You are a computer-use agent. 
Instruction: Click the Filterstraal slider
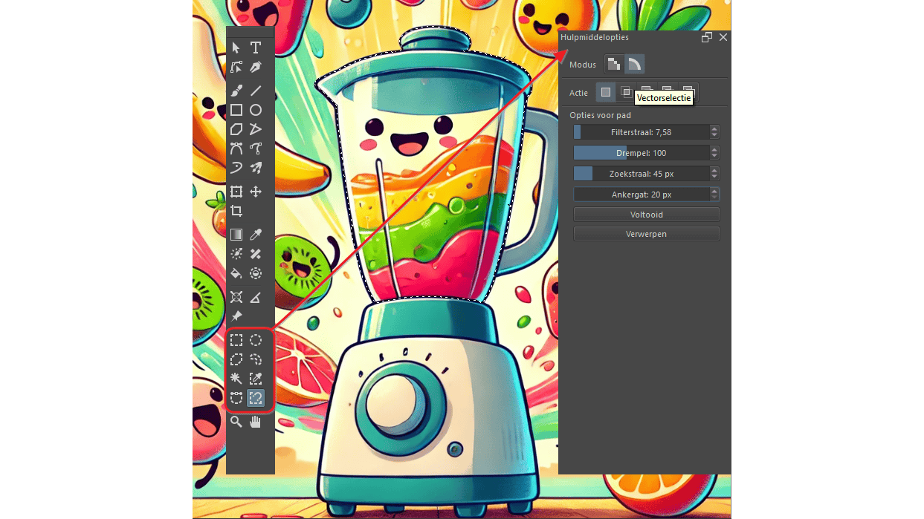click(641, 132)
